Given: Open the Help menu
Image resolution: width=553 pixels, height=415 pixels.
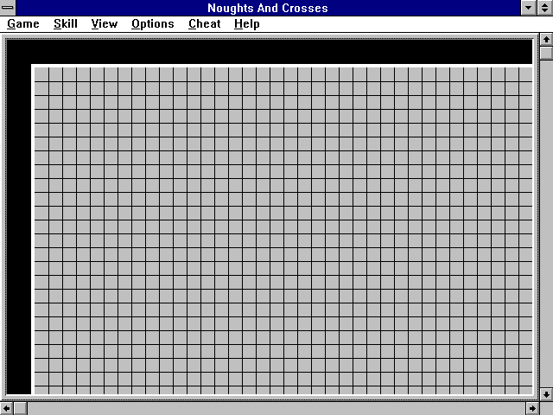Looking at the screenshot, I should 246,24.
